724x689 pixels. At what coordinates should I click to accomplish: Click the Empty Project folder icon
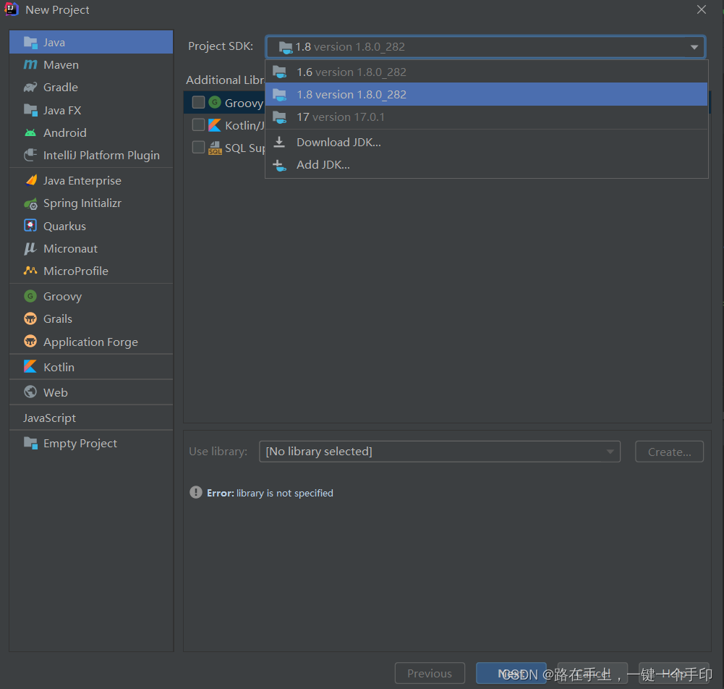[30, 443]
